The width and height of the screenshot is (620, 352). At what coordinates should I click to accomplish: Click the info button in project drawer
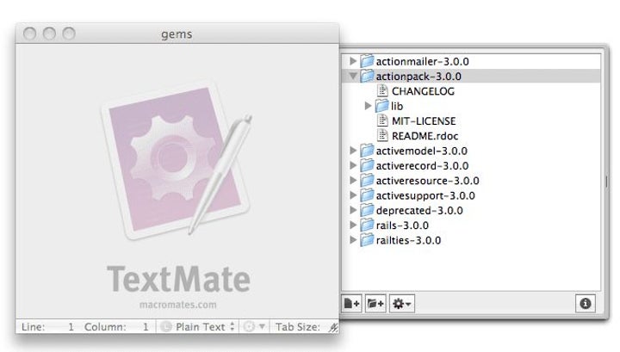[x=586, y=303]
